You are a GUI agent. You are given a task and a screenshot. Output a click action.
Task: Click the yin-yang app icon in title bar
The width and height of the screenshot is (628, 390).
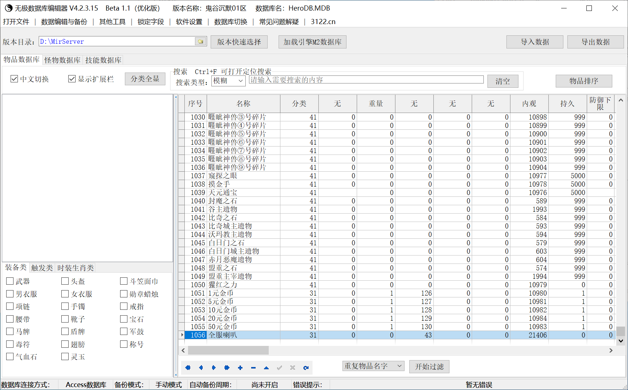pyautogui.click(x=8, y=8)
